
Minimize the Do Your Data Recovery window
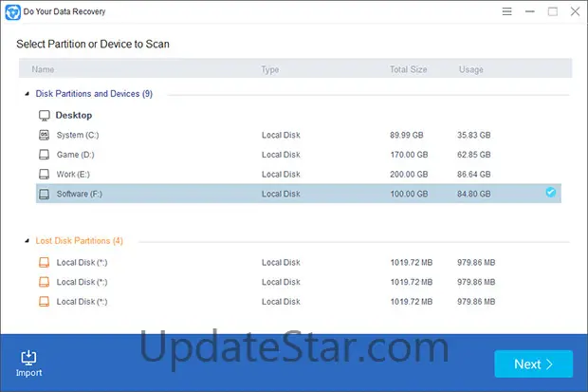tap(530, 11)
